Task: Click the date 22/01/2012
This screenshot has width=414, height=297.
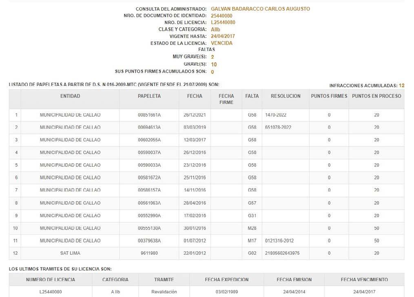Action: [195, 253]
